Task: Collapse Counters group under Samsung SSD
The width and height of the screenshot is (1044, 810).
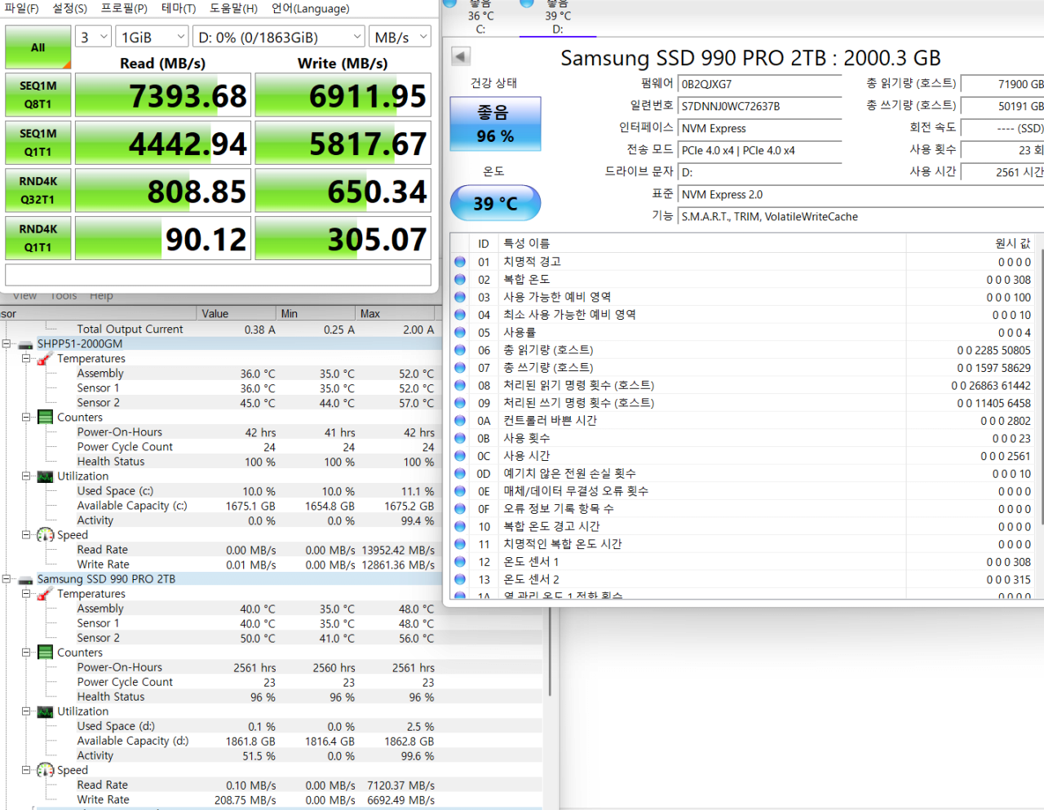Action: click(26, 653)
